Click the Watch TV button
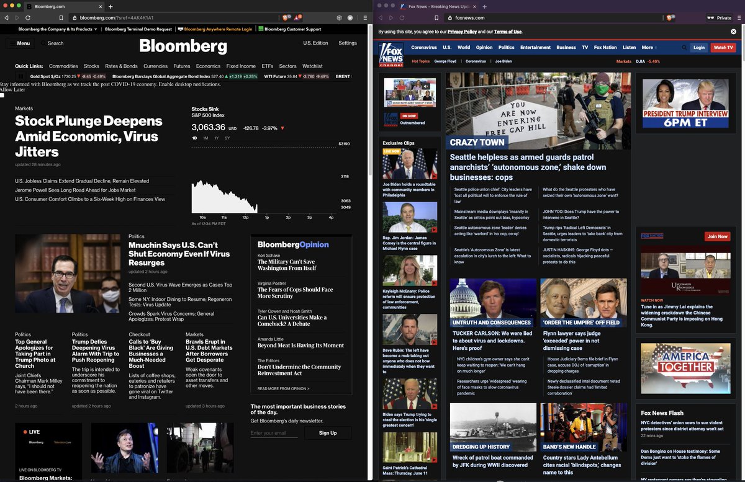The height and width of the screenshot is (482, 745). pyautogui.click(x=723, y=47)
